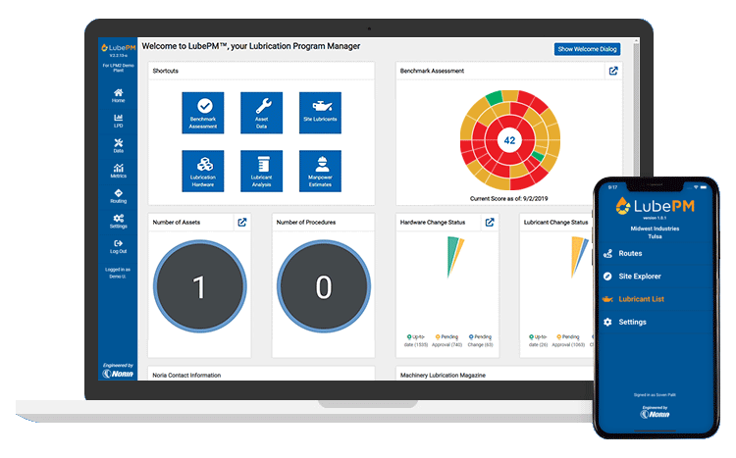
Task: Open the Lubrication Hardware shortcut tile
Action: pyautogui.click(x=203, y=171)
